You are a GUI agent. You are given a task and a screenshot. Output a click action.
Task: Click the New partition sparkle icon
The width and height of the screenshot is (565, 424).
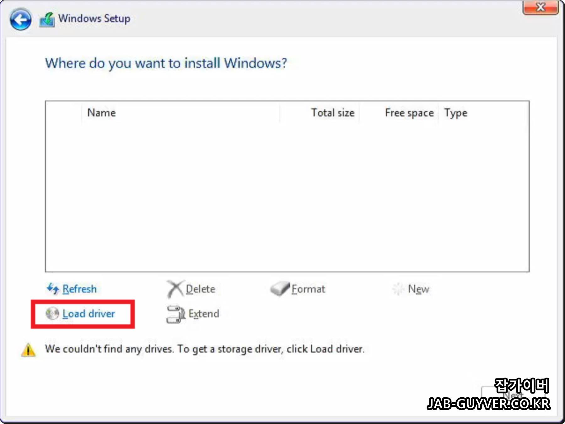(398, 289)
